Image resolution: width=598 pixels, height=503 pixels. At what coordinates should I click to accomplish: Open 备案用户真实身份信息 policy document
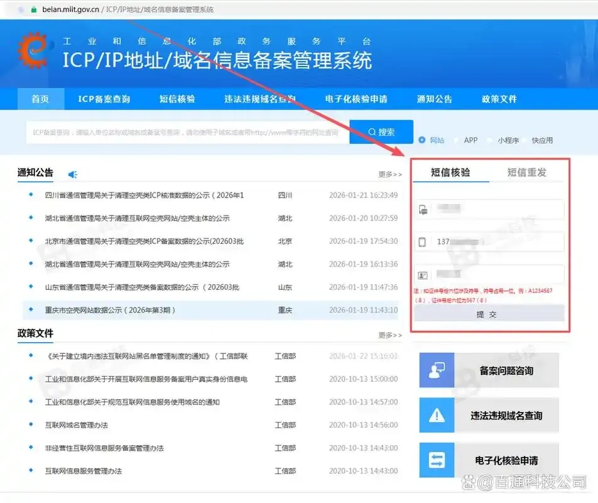pyautogui.click(x=146, y=379)
